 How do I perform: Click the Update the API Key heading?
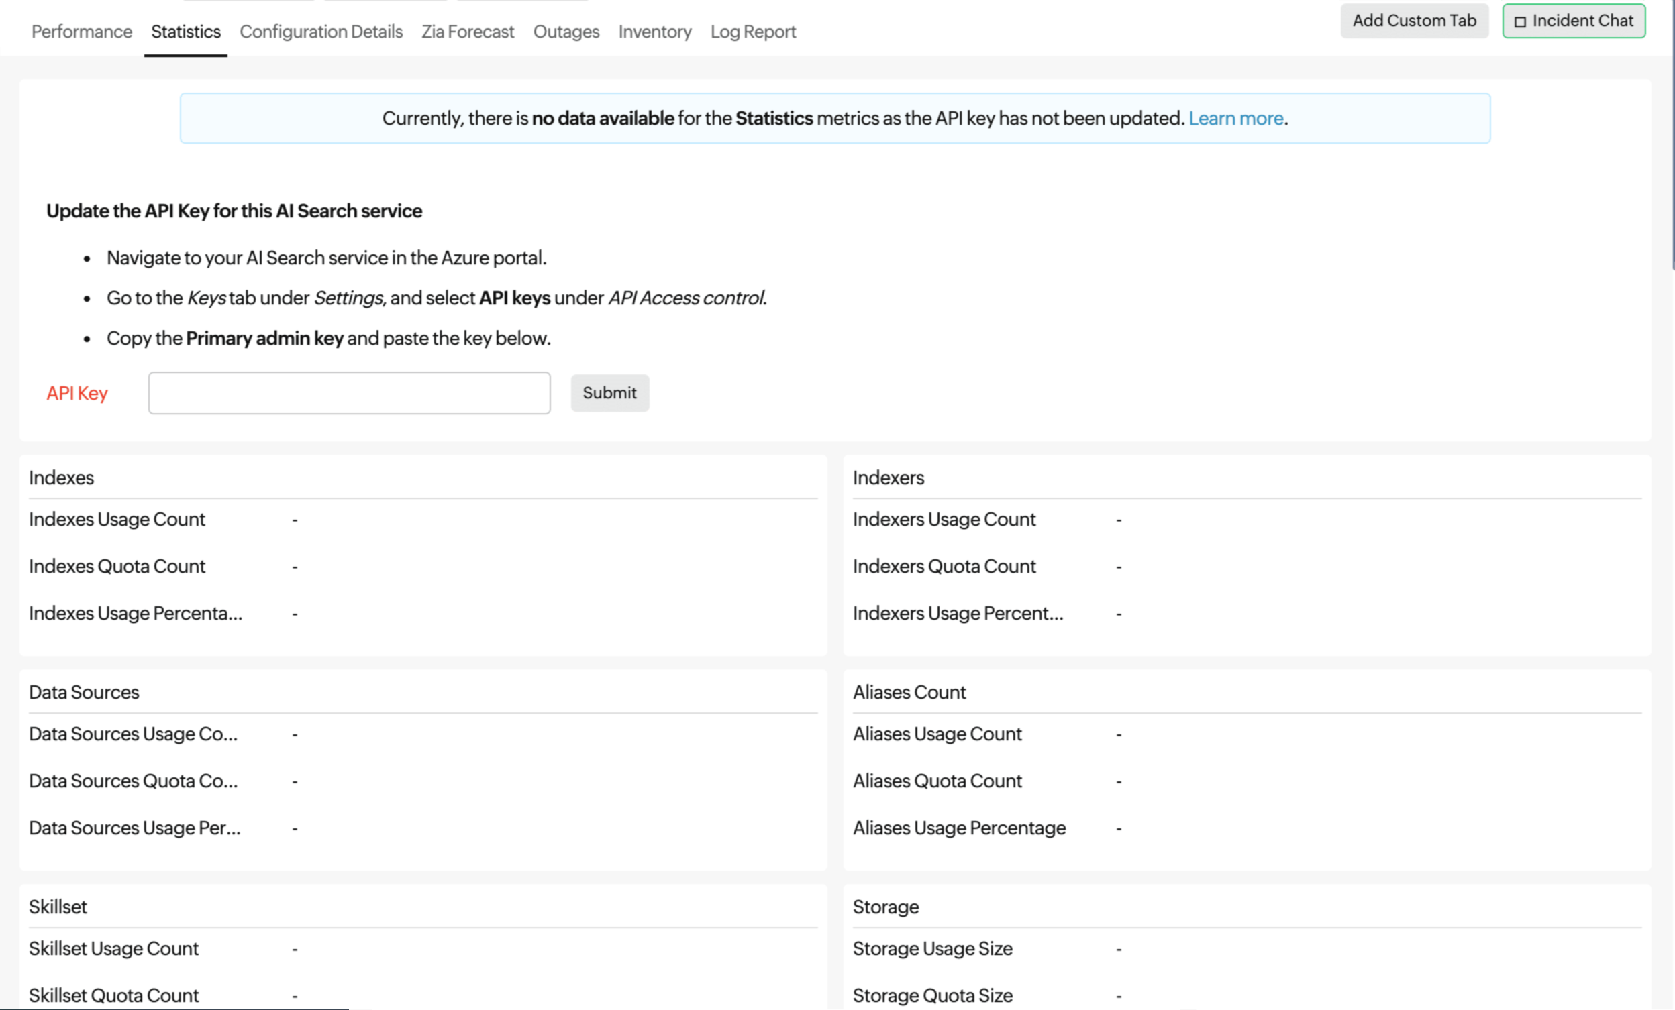234,211
